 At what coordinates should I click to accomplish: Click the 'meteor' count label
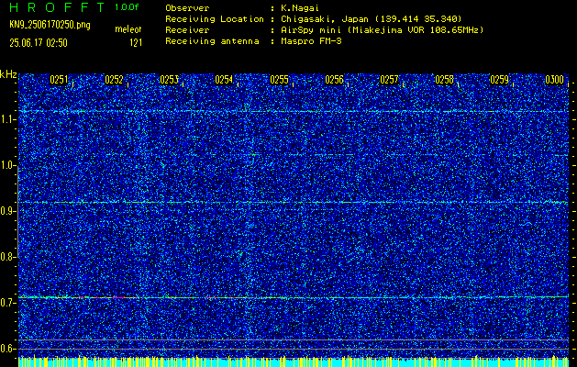(128, 29)
